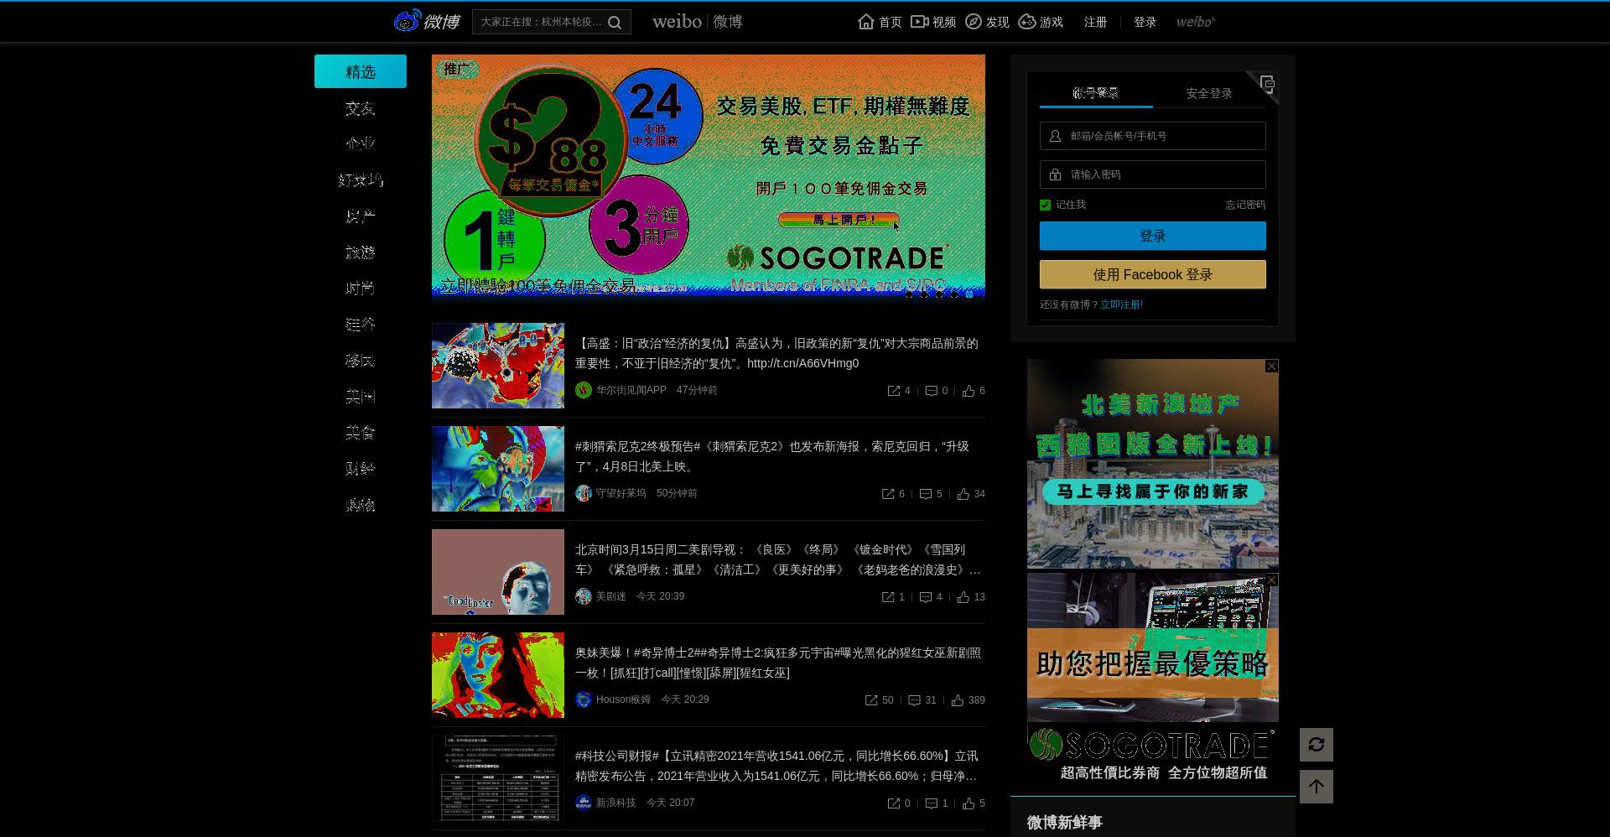
Task: Click 守望好莱坞 author name
Action: click(x=621, y=493)
